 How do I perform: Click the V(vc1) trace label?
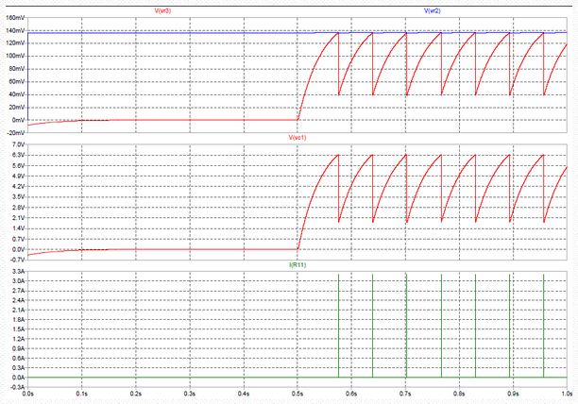pyautogui.click(x=297, y=138)
